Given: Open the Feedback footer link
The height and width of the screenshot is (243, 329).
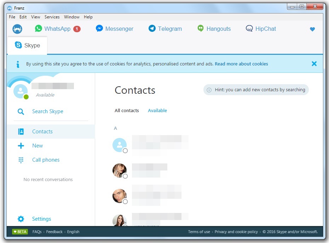Looking at the screenshot, I should (x=54, y=232).
